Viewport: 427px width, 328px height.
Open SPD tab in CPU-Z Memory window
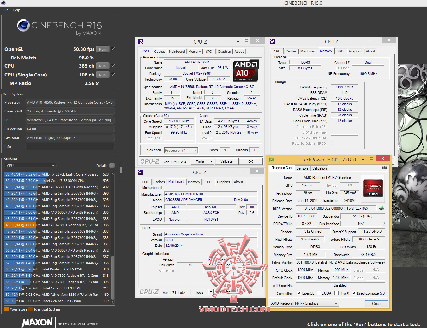coord(340,51)
